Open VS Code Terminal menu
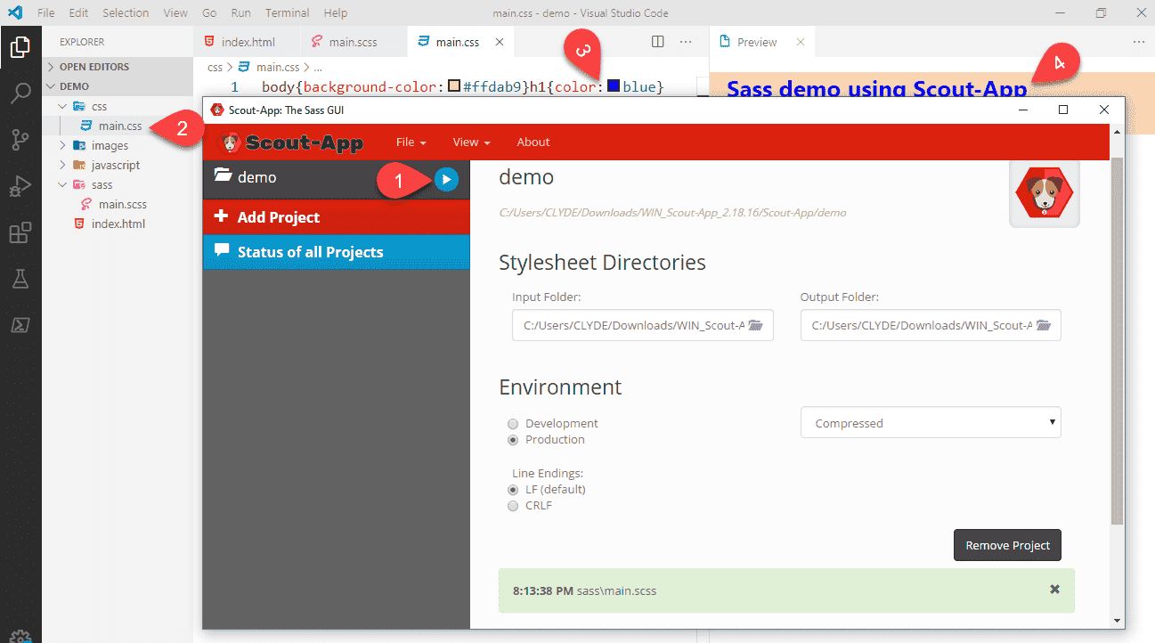This screenshot has width=1155, height=643. (287, 12)
